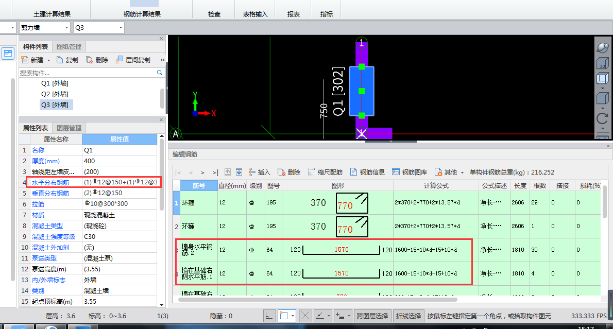The image size is (613, 329).
Task: Click the solid cube display icon
Action: pos(603,98)
